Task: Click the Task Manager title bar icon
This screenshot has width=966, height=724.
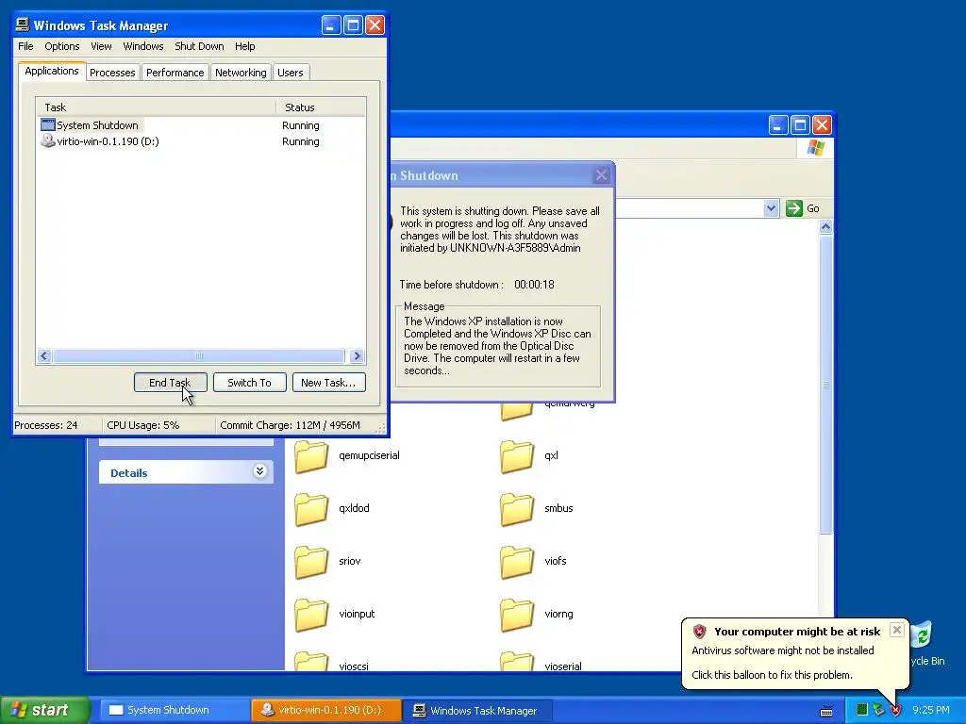Action: [23, 25]
